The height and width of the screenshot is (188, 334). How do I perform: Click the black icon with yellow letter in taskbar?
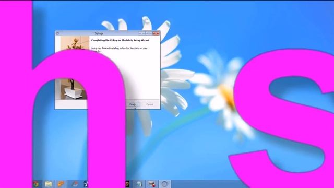(x=127, y=184)
